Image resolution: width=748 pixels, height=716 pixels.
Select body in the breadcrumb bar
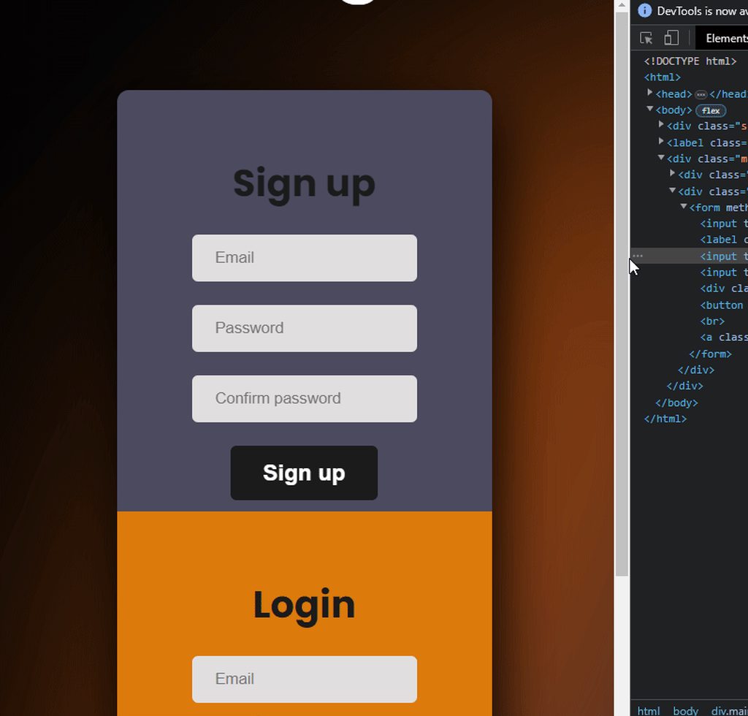pos(685,710)
